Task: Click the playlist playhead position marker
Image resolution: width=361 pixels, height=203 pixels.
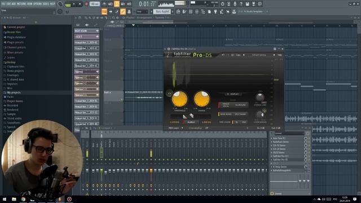Action: [133, 25]
